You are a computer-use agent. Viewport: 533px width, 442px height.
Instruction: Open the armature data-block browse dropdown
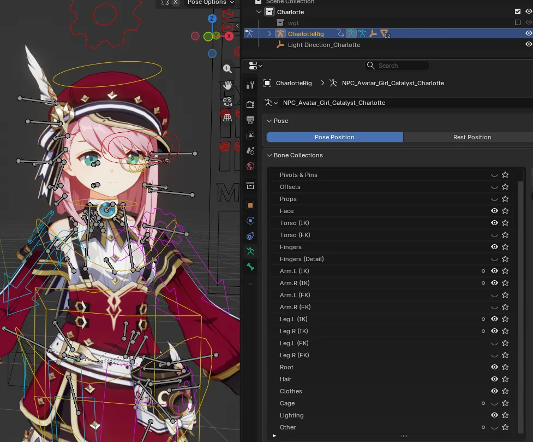coord(271,103)
